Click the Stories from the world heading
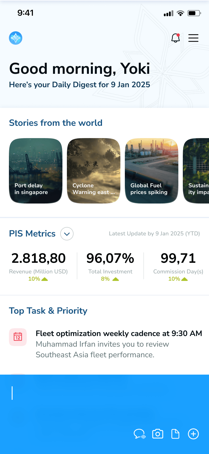The image size is (209, 454). coord(56,123)
